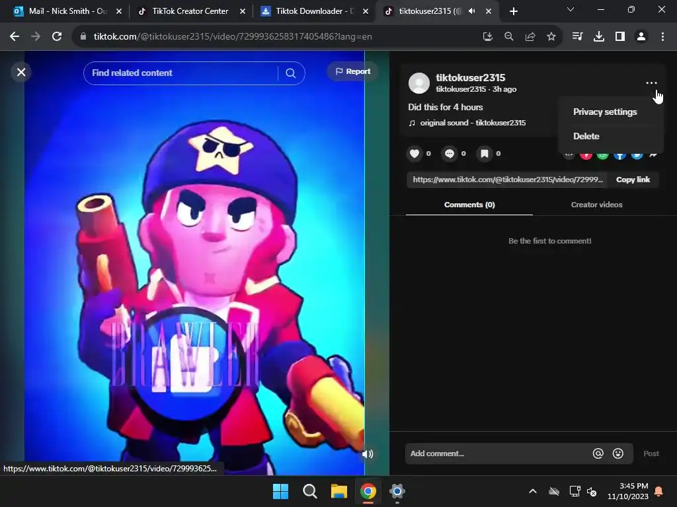Insert a mention with the @ icon
This screenshot has width=677, height=507.
(x=598, y=454)
